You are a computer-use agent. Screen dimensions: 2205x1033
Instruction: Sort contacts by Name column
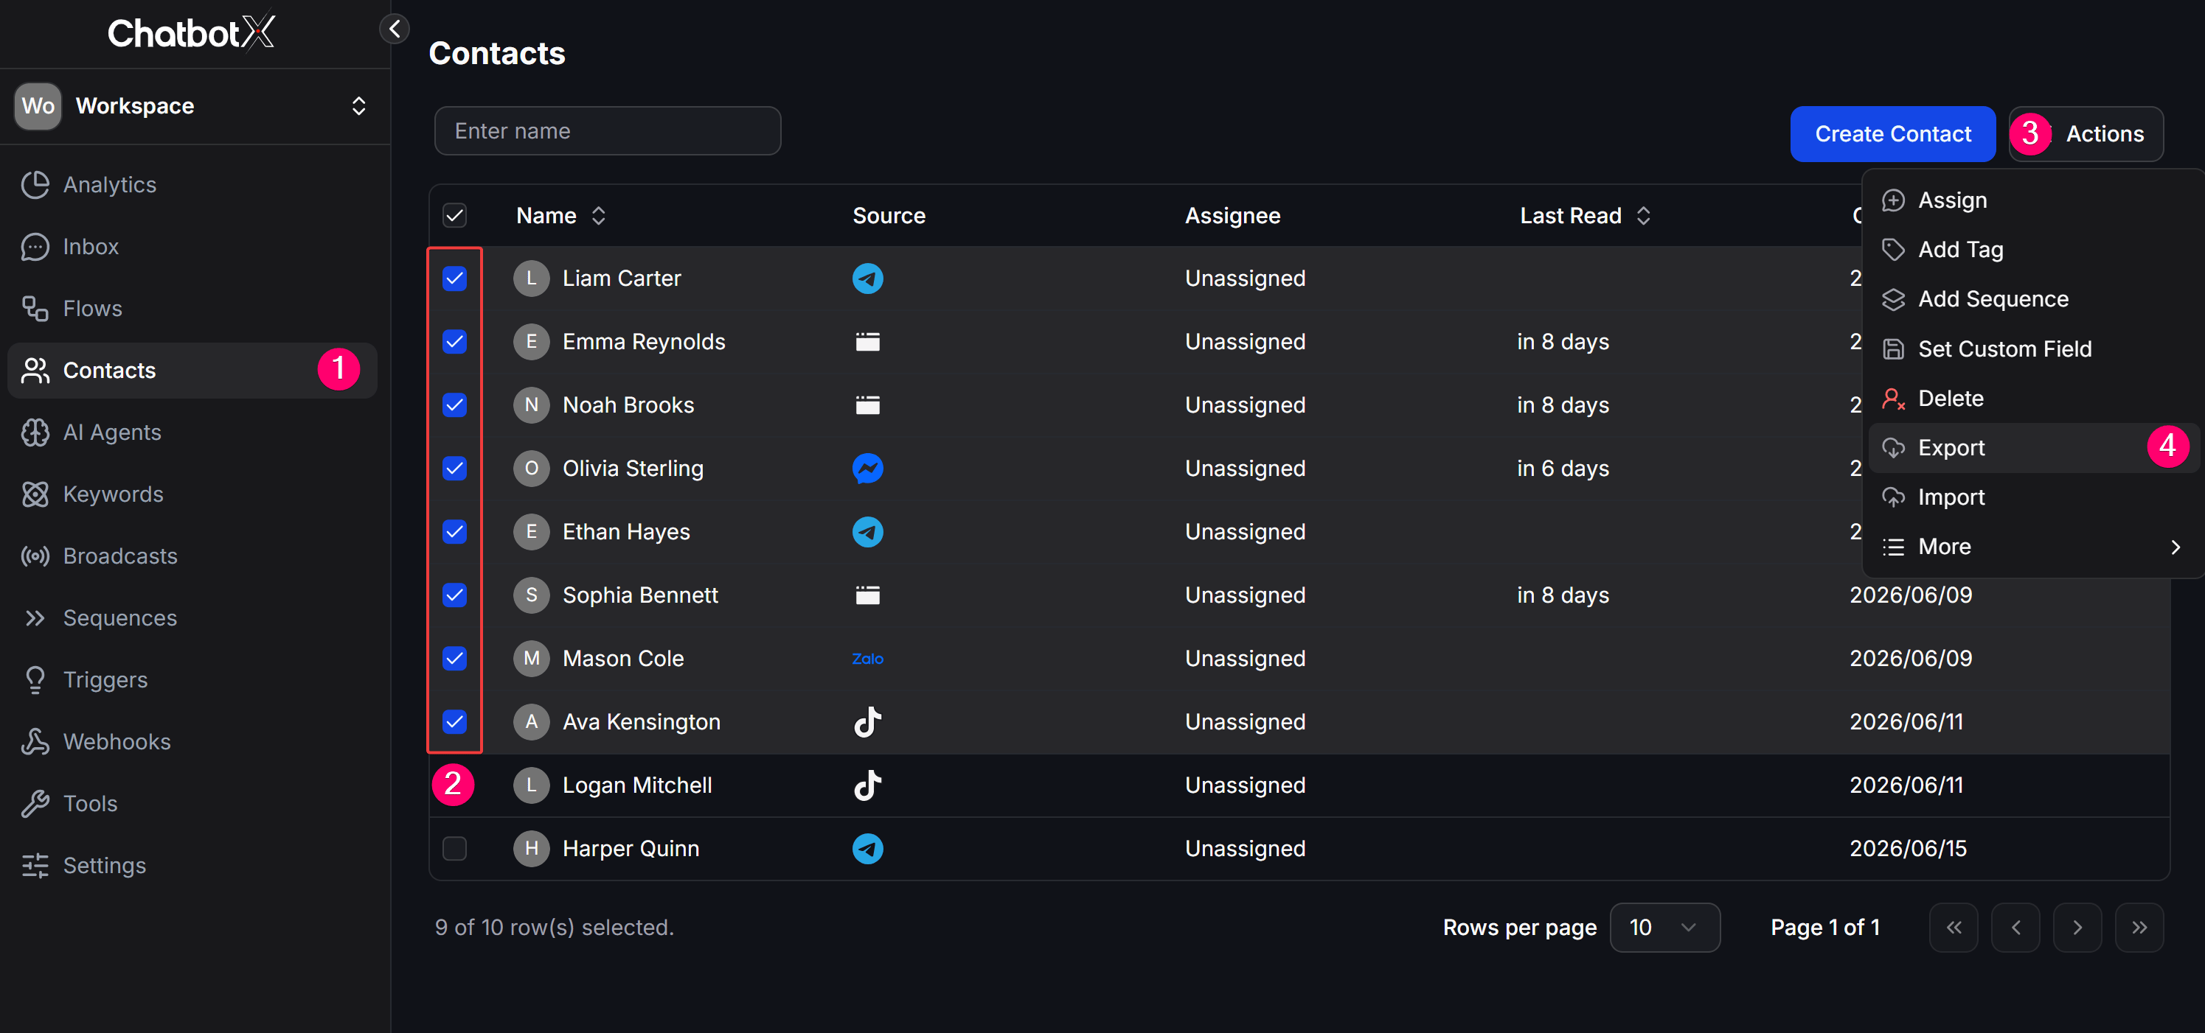click(x=560, y=215)
